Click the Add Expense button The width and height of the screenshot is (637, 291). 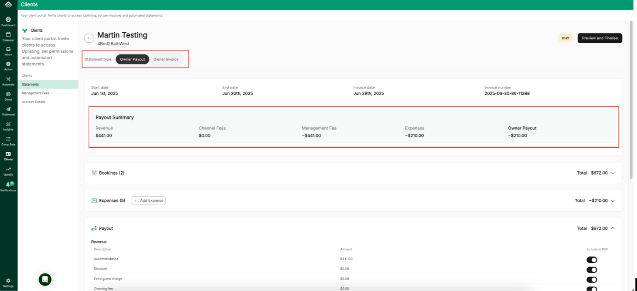149,201
